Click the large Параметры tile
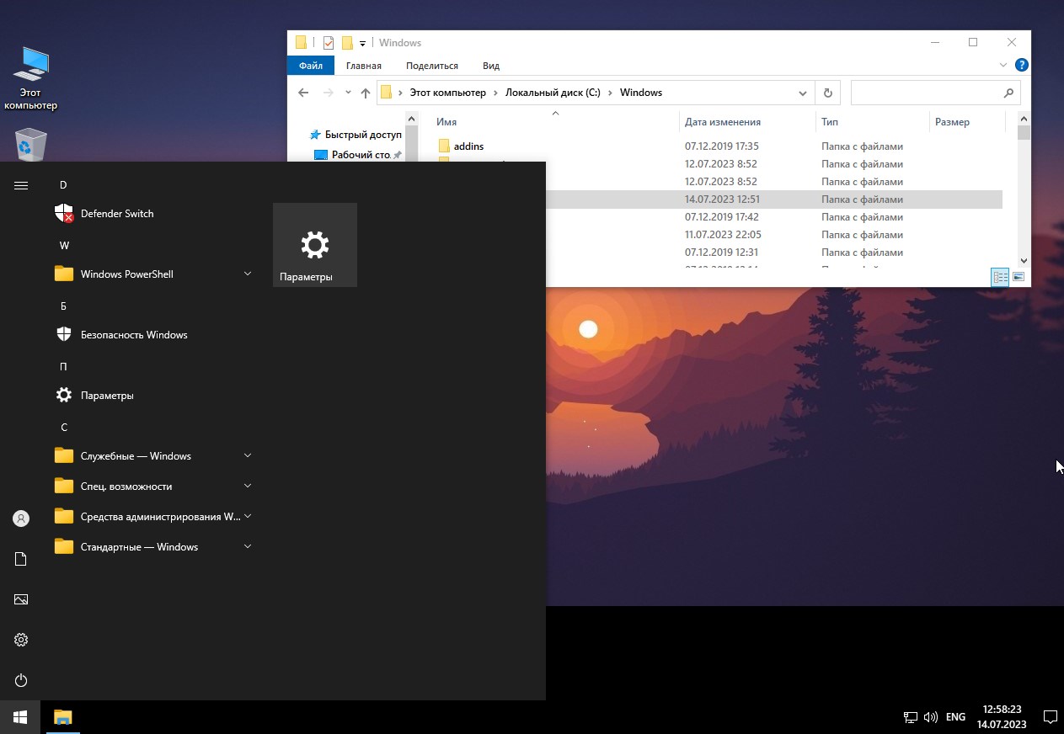Screen dimensions: 1064x734 [315, 245]
